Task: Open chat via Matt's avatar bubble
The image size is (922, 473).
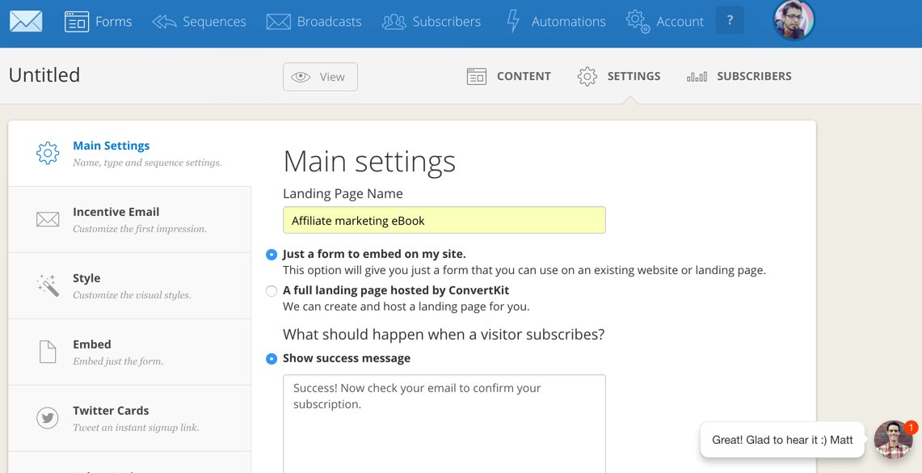Action: coord(893,440)
